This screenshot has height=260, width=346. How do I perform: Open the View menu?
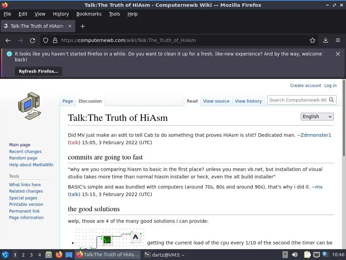(x=40, y=14)
